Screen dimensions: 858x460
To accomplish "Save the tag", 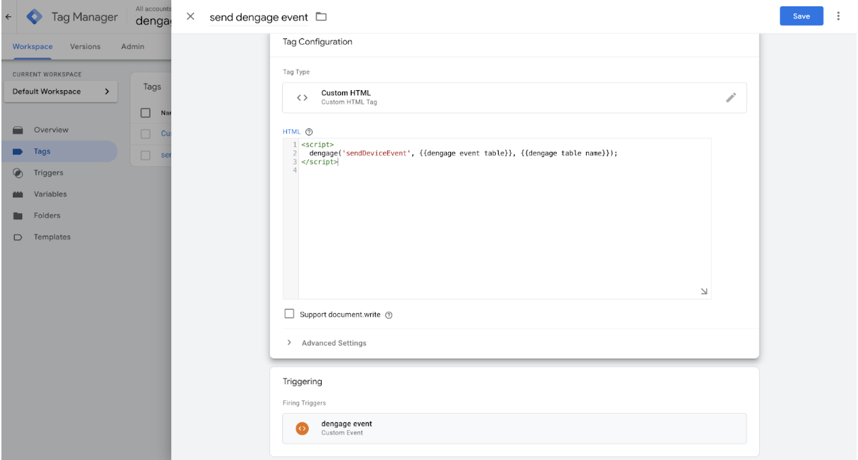I will [801, 16].
